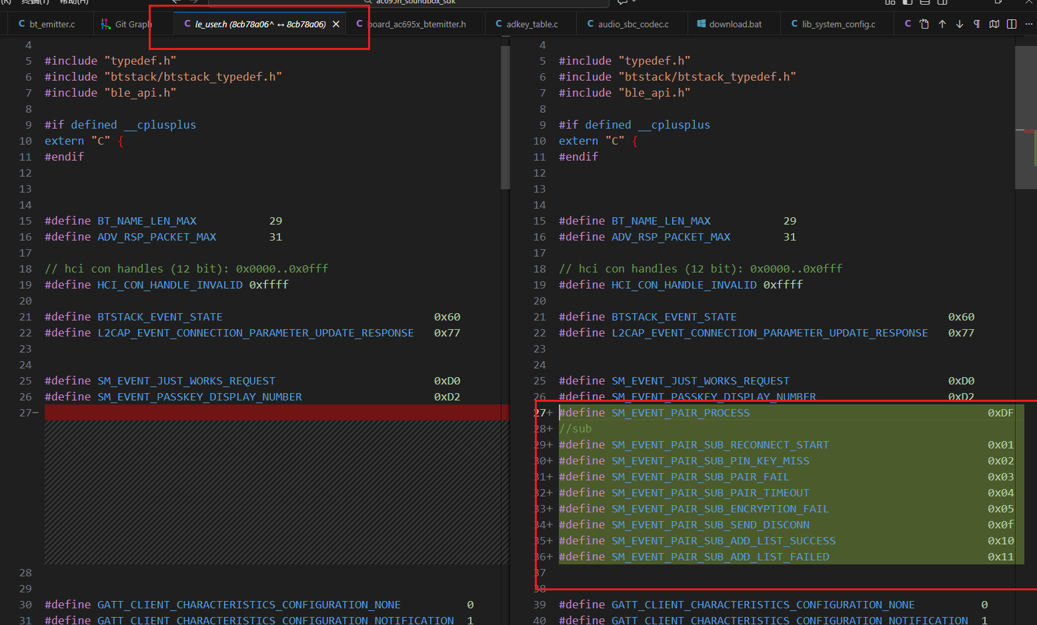Click HCI_CON_HANDLE_INVALID in the left pane
The width and height of the screenshot is (1037, 625).
click(x=170, y=285)
